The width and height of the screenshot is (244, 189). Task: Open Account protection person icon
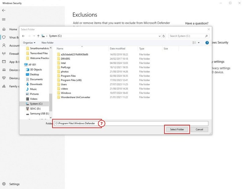click(4, 45)
